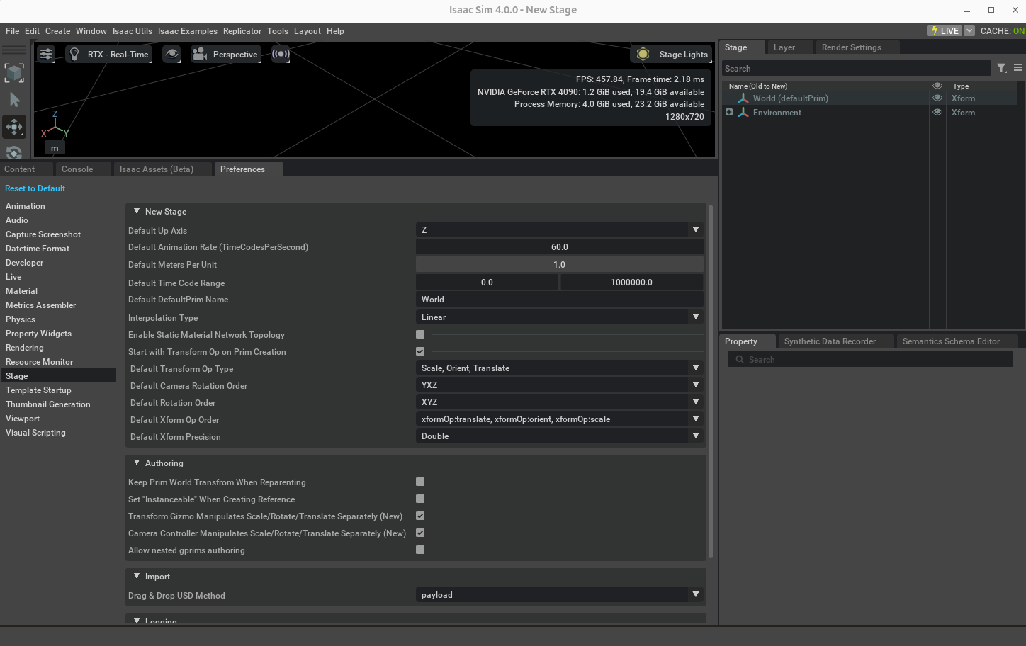The height and width of the screenshot is (646, 1026).
Task: Open Default Xform Op Order dropdown
Action: click(560, 419)
